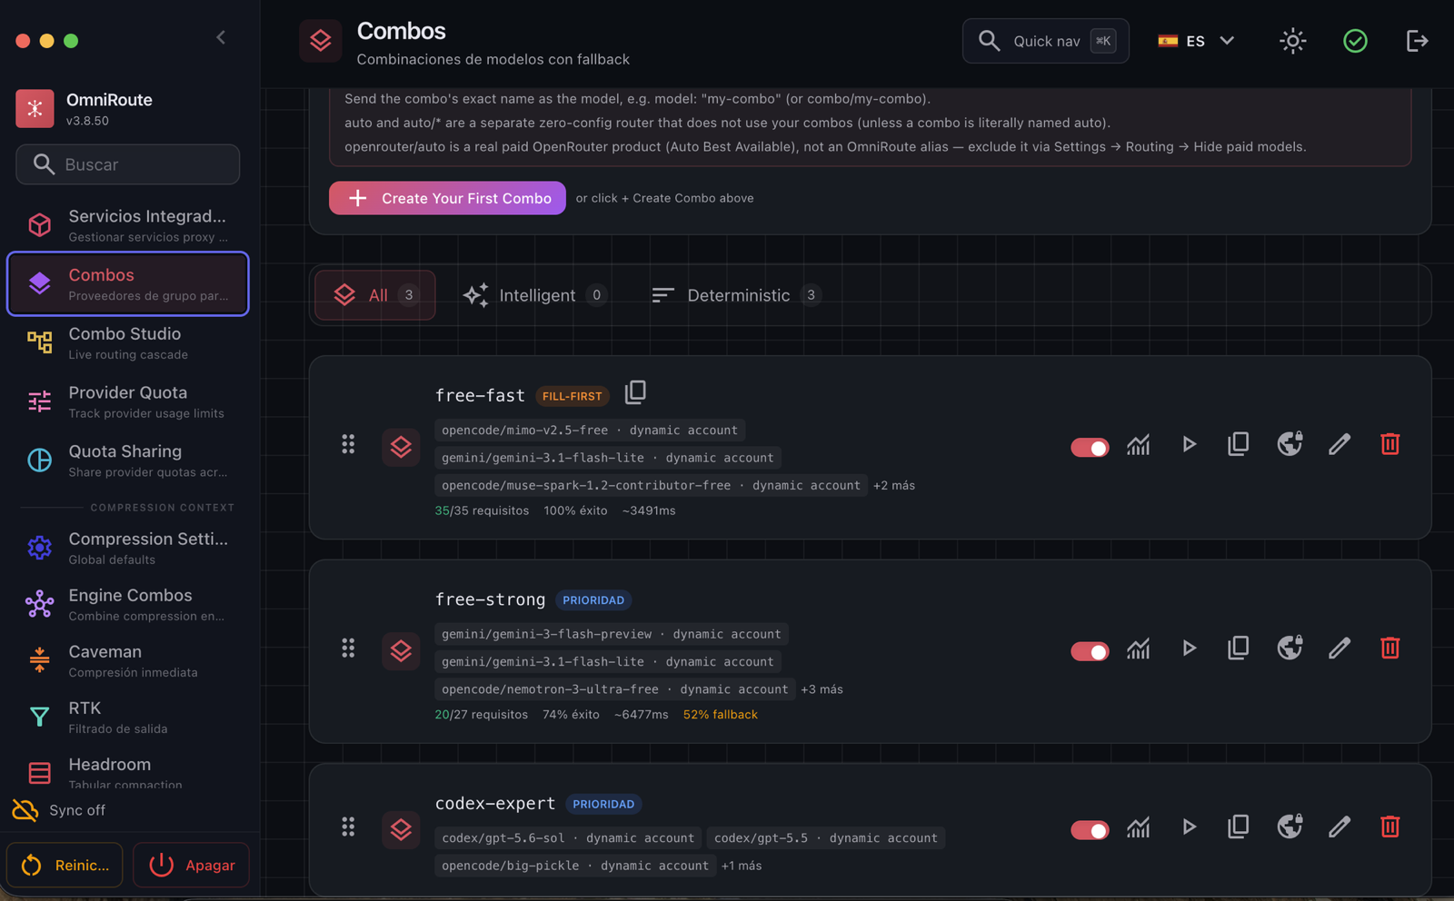Edit the free-fast combo

click(x=1339, y=444)
